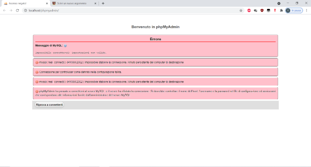Go forward to the next page

[x=11, y=11]
